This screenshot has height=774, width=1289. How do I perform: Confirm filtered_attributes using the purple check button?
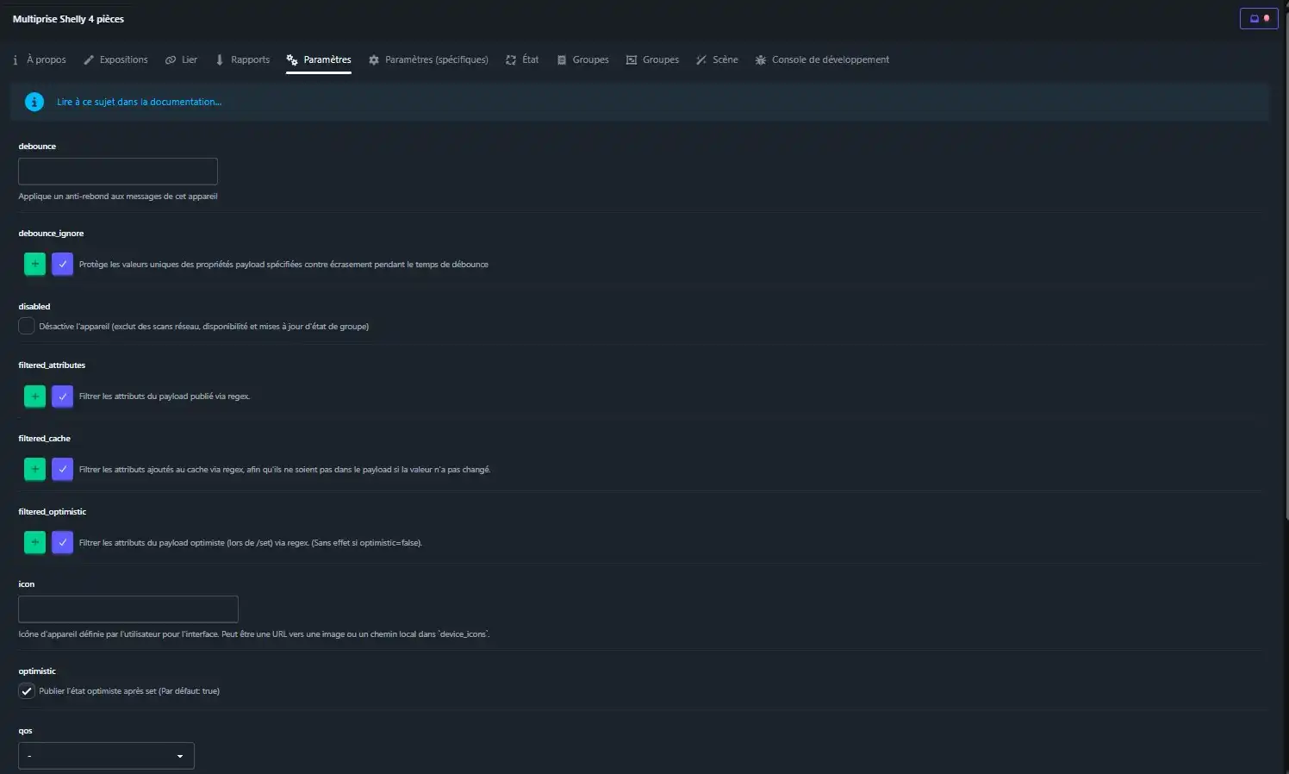62,396
